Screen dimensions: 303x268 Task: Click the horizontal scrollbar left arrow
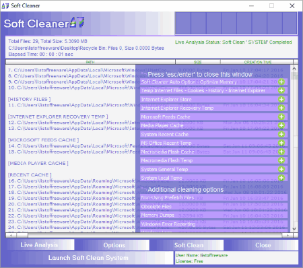click(x=11, y=235)
